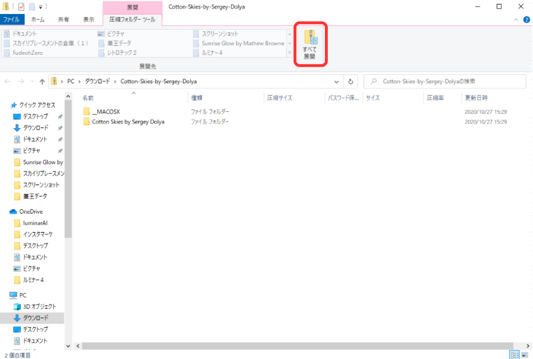Expand the address bar history dropdown
This screenshot has width=533, height=359.
(x=336, y=82)
